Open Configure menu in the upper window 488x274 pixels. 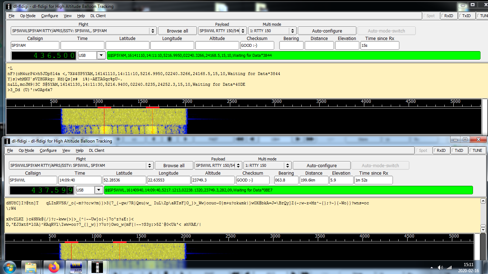[49, 16]
